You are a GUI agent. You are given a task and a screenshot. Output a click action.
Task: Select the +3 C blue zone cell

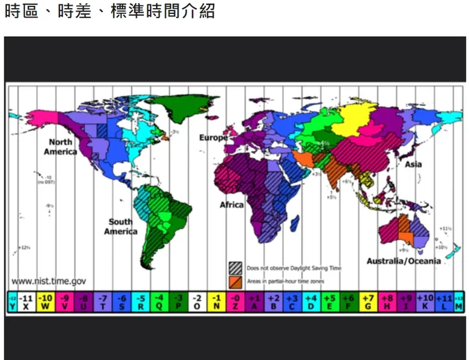[x=293, y=302]
